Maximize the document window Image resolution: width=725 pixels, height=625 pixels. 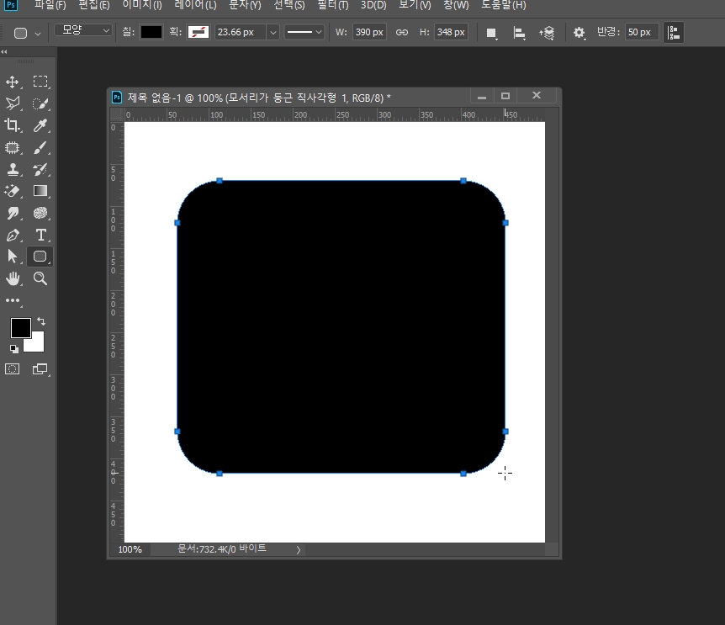coord(505,96)
